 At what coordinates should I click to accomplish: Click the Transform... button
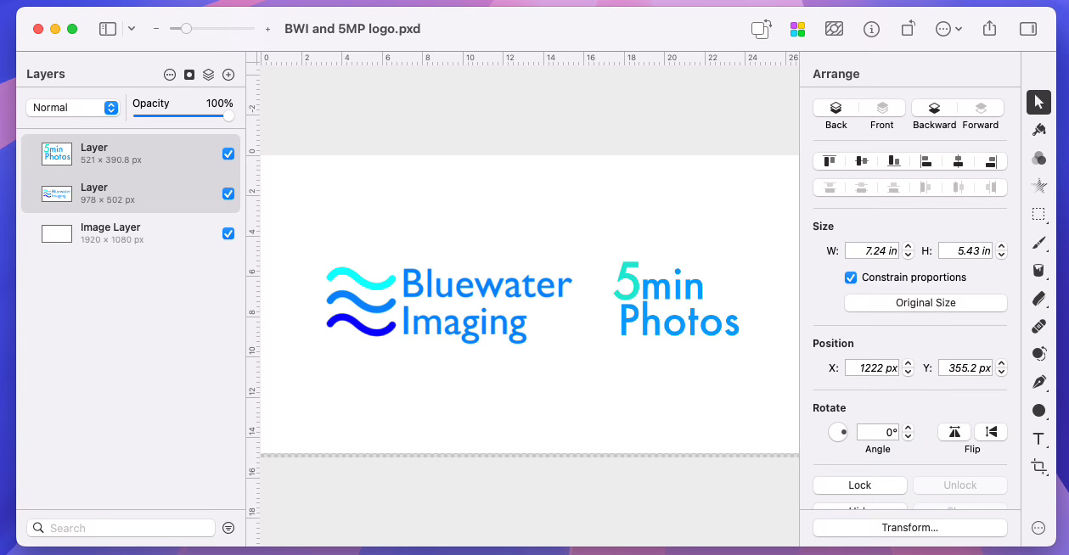click(909, 528)
